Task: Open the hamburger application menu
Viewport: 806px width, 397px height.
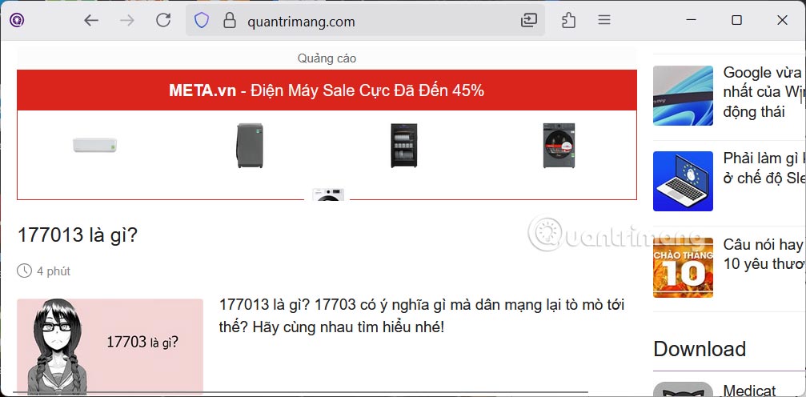Action: pyautogui.click(x=604, y=21)
